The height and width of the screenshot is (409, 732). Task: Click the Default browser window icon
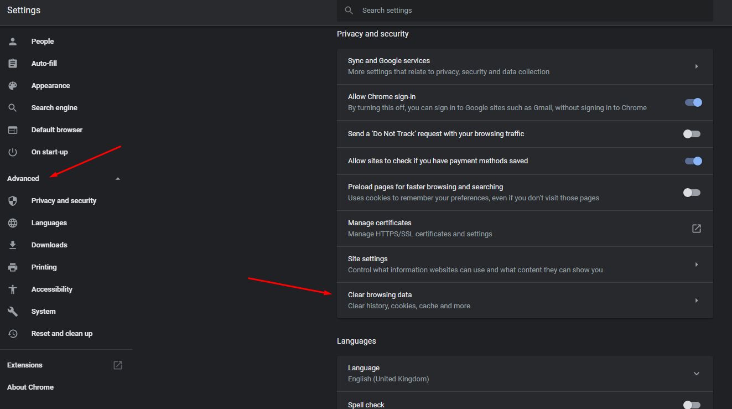[13, 130]
